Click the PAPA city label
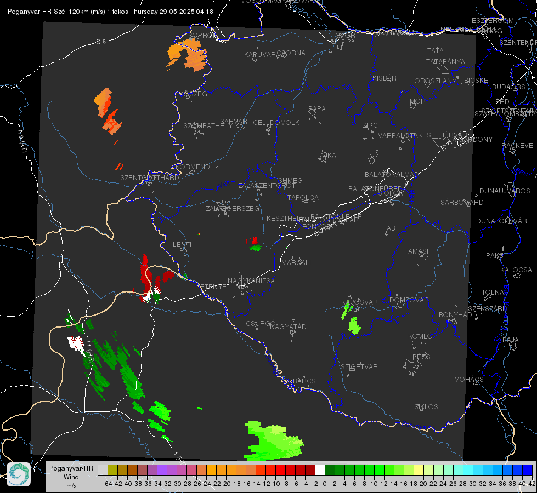 [x=317, y=108]
